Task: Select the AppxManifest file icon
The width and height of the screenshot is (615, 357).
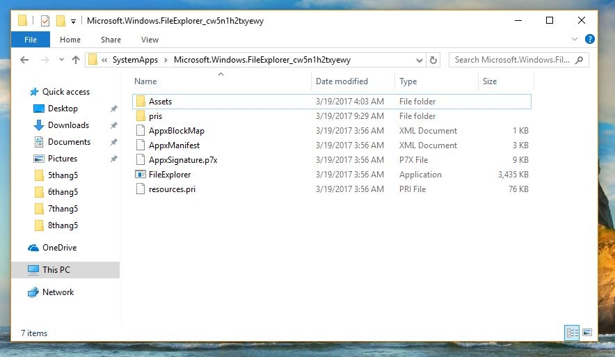Action: [x=141, y=145]
